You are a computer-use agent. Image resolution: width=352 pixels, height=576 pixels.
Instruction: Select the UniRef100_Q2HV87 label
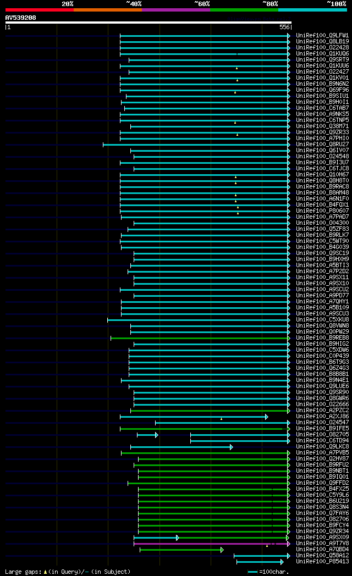tap(322, 459)
